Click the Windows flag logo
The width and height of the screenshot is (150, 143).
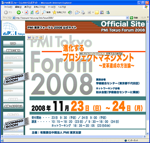click(146, 7)
